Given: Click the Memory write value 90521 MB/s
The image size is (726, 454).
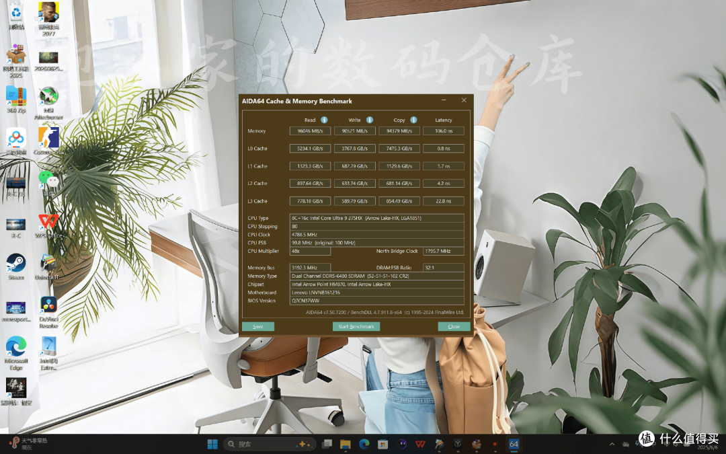Looking at the screenshot, I should click(355, 131).
